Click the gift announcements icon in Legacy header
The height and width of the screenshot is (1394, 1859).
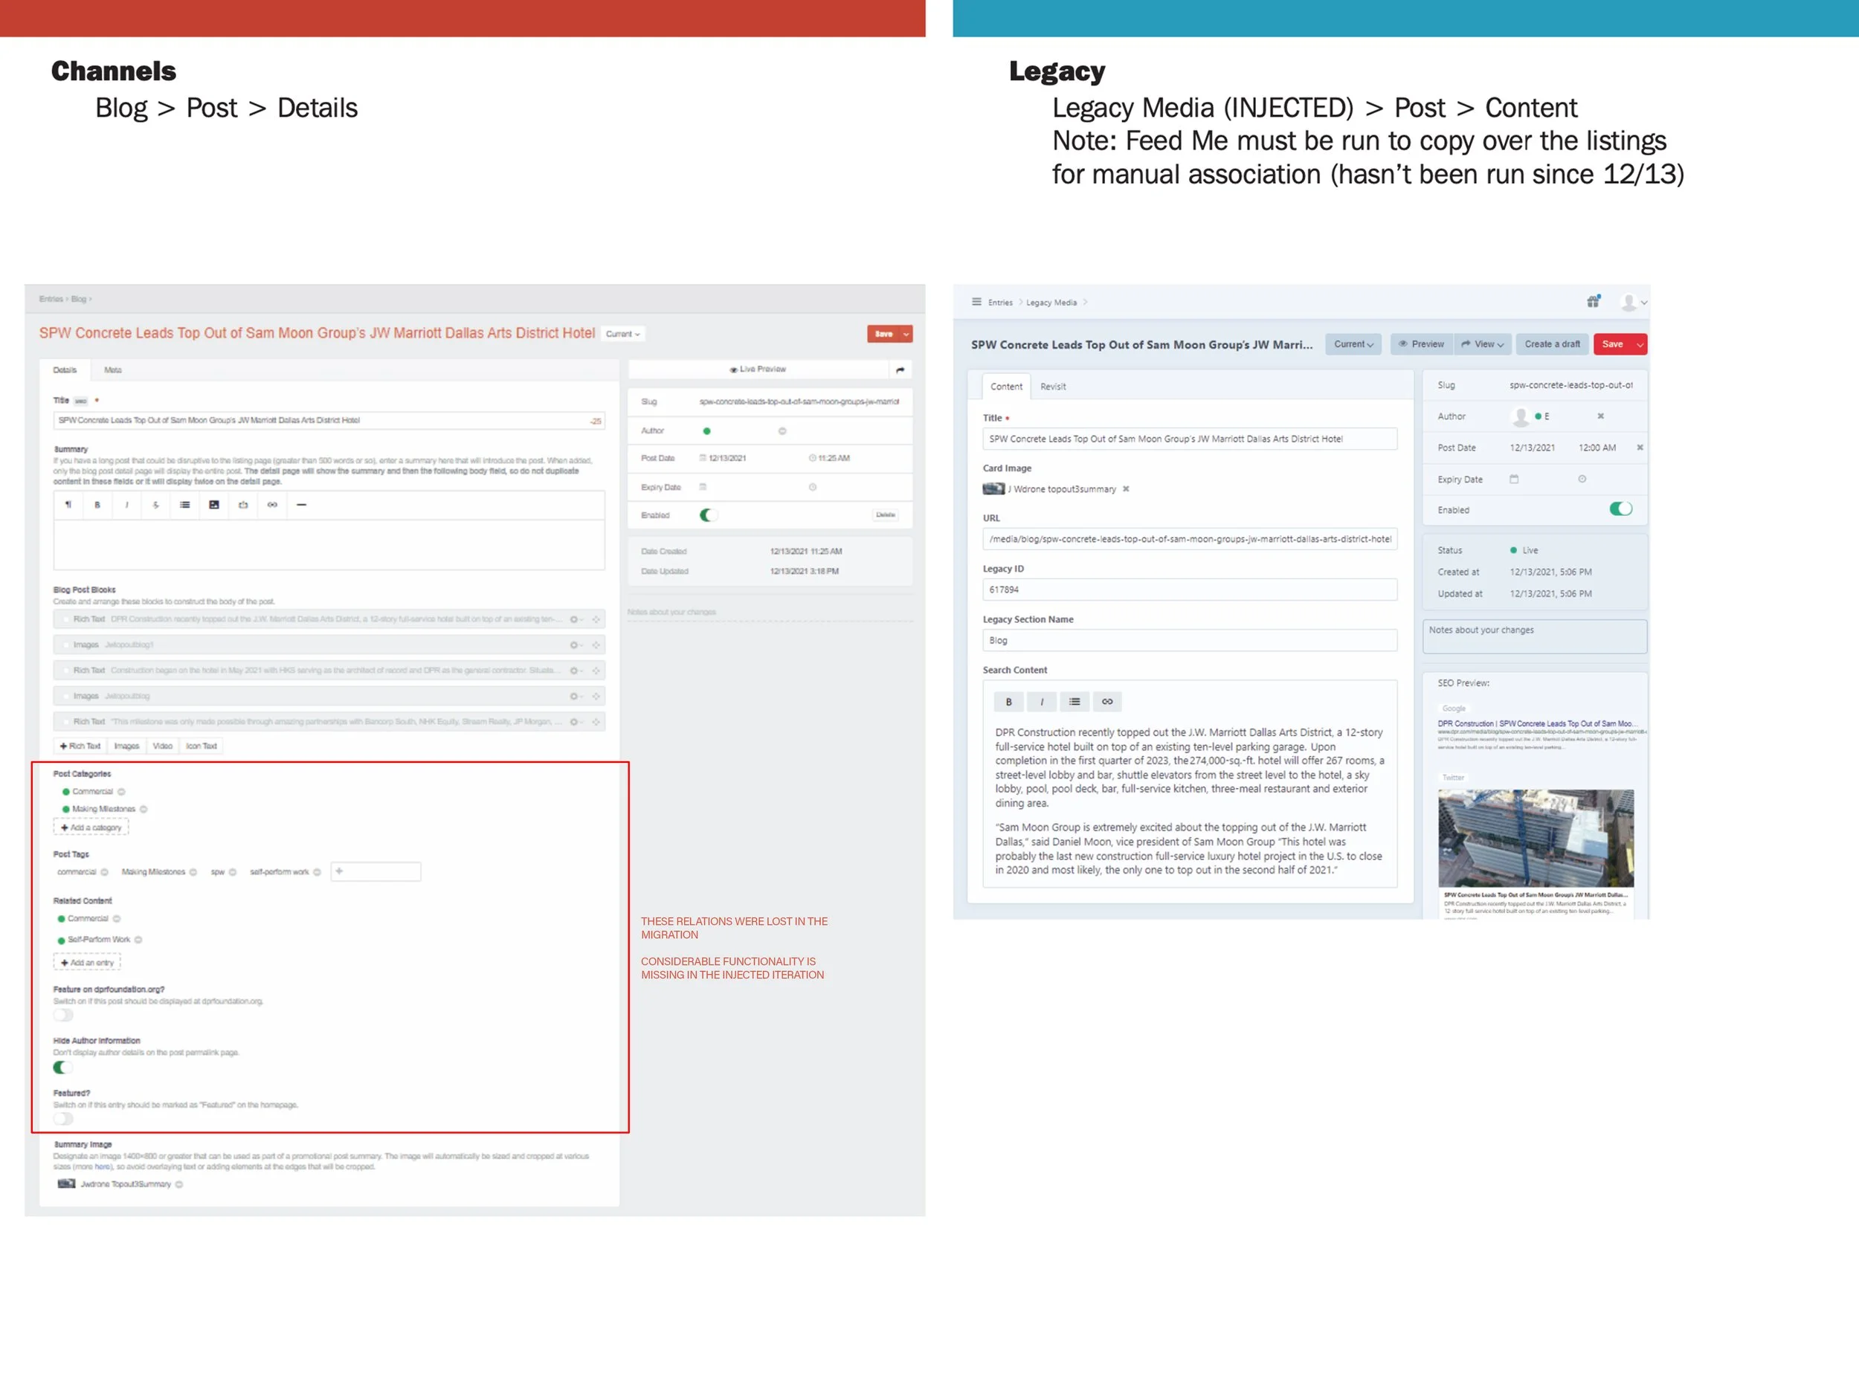[x=1593, y=302]
